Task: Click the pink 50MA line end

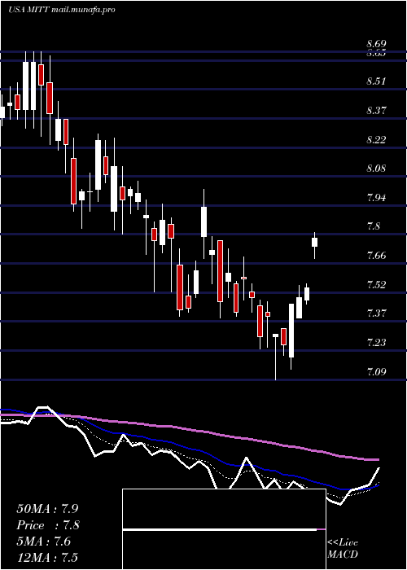Action: [378, 460]
